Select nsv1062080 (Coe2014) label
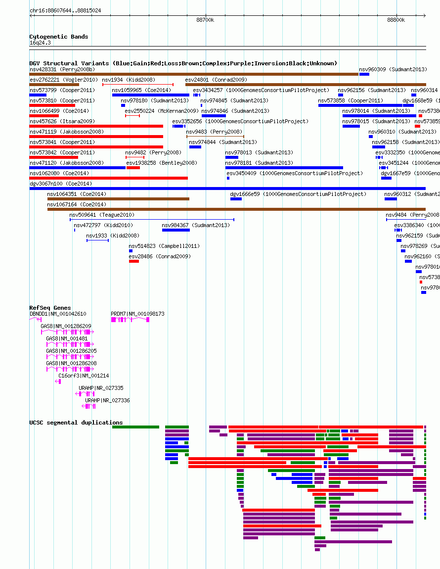This screenshot has height=569, width=440. point(59,174)
